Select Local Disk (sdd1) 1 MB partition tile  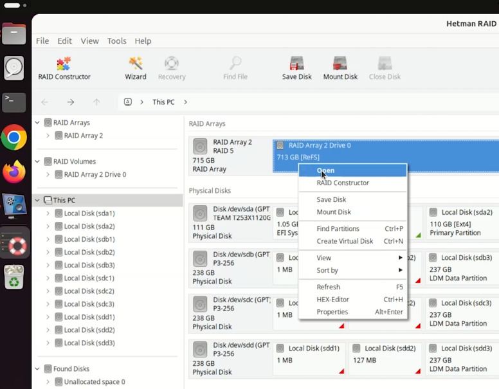click(x=309, y=359)
